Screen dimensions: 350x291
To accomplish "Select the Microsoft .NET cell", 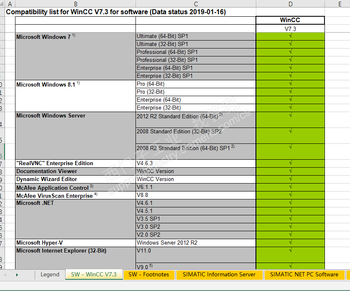I will [75, 219].
